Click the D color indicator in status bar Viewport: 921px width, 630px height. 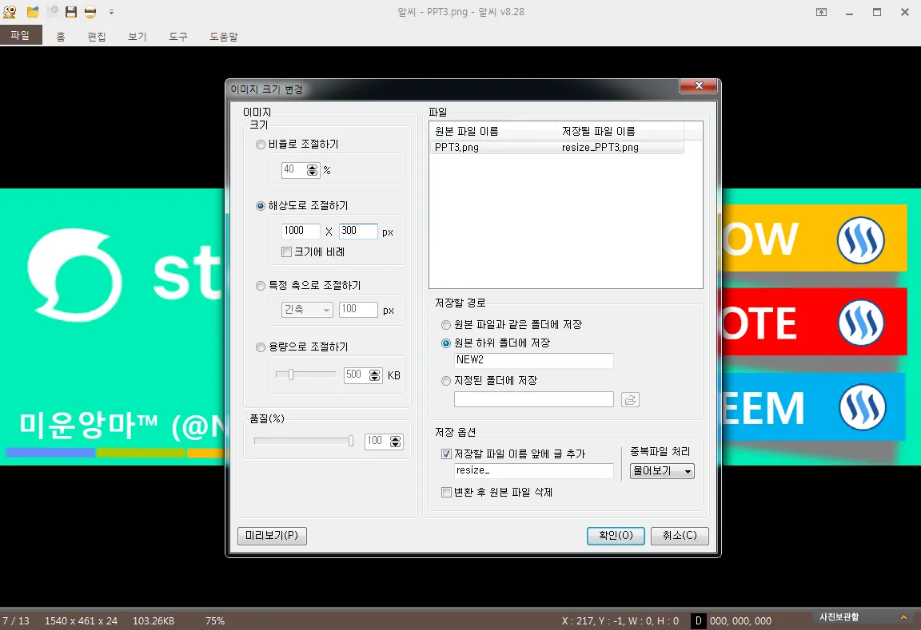tap(698, 620)
